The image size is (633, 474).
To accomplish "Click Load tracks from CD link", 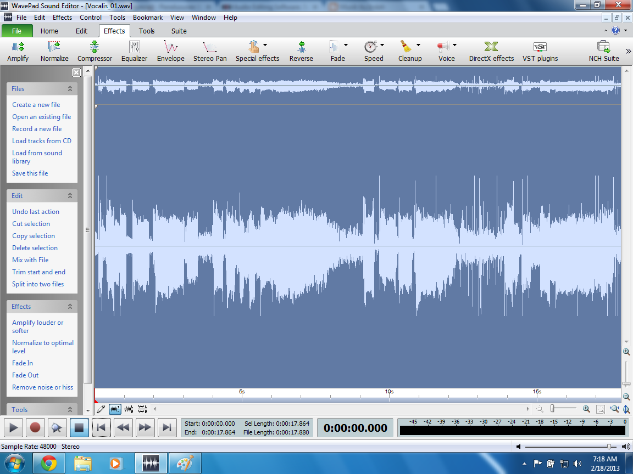I will pyautogui.click(x=42, y=140).
